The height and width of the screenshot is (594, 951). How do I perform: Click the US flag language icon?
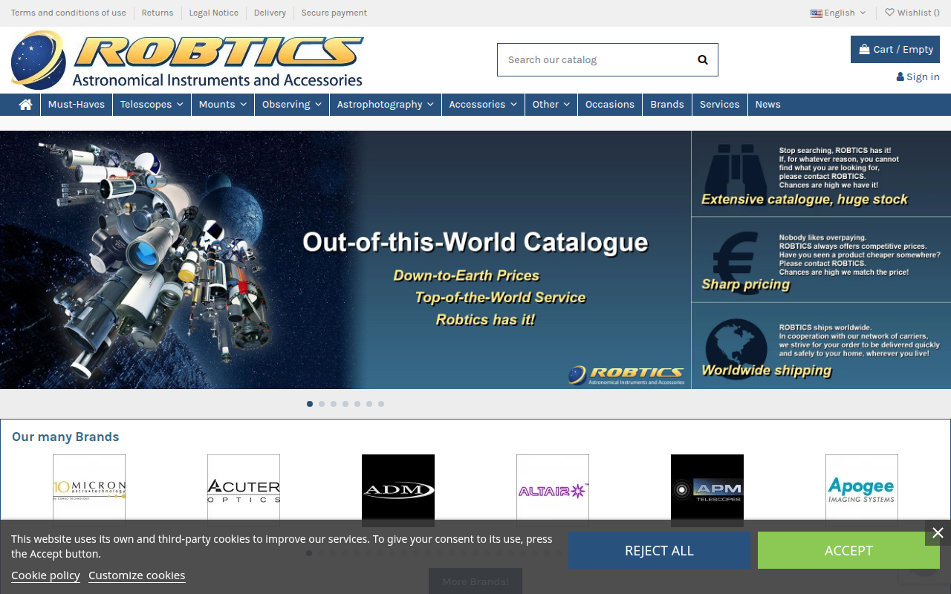pos(817,13)
